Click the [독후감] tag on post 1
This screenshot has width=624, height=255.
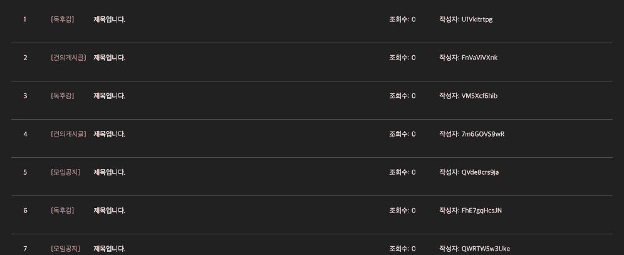[62, 19]
